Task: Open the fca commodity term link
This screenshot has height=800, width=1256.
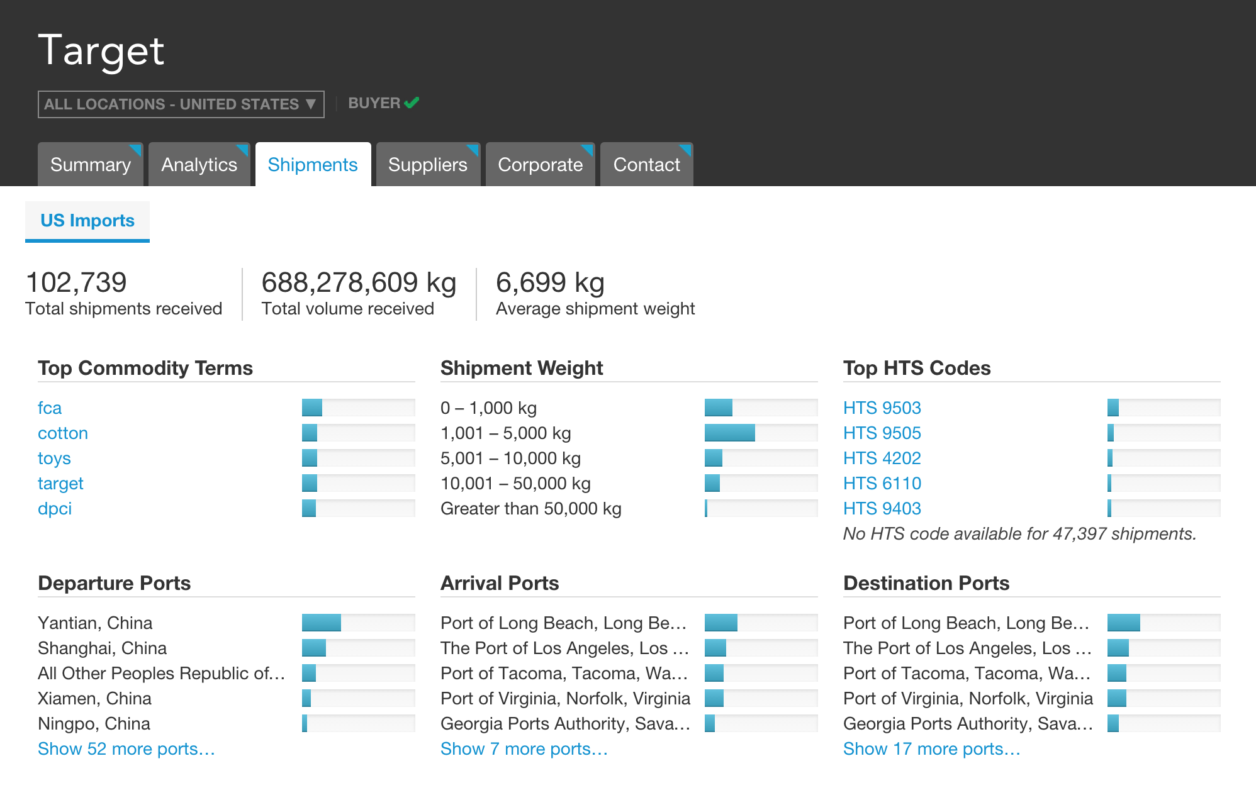Action: [x=50, y=408]
